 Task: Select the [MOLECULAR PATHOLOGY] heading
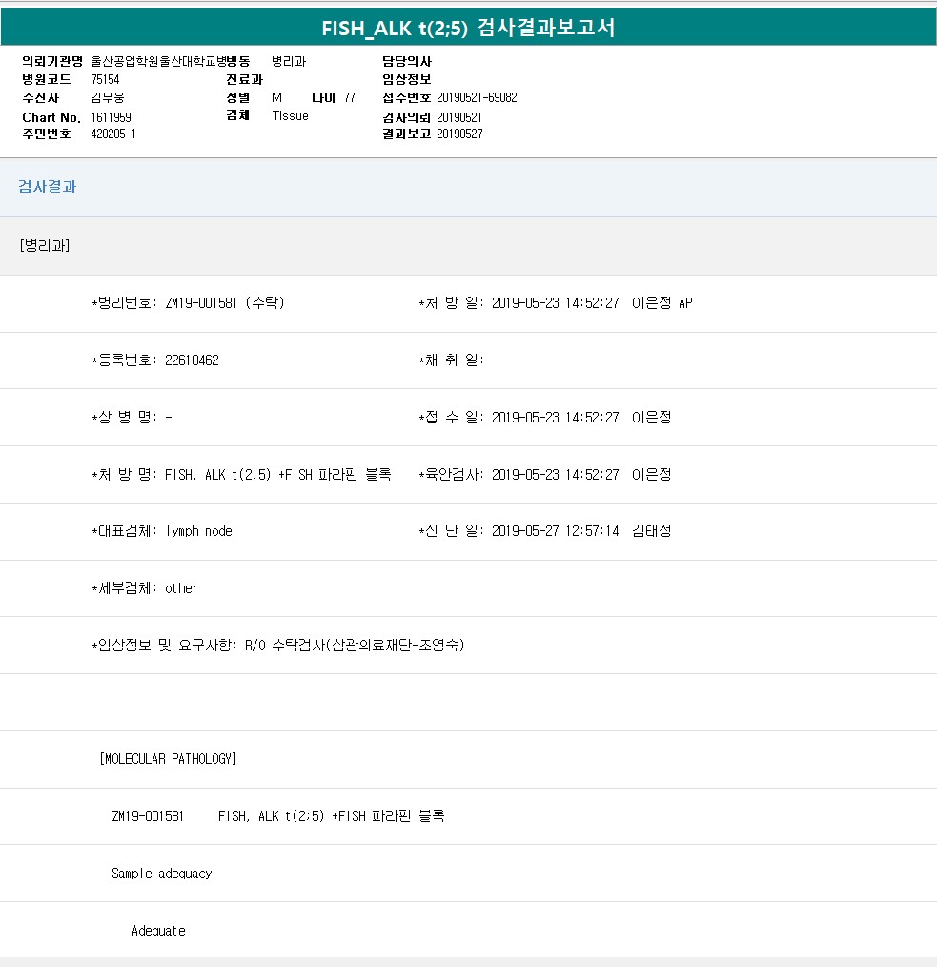pyautogui.click(x=168, y=759)
